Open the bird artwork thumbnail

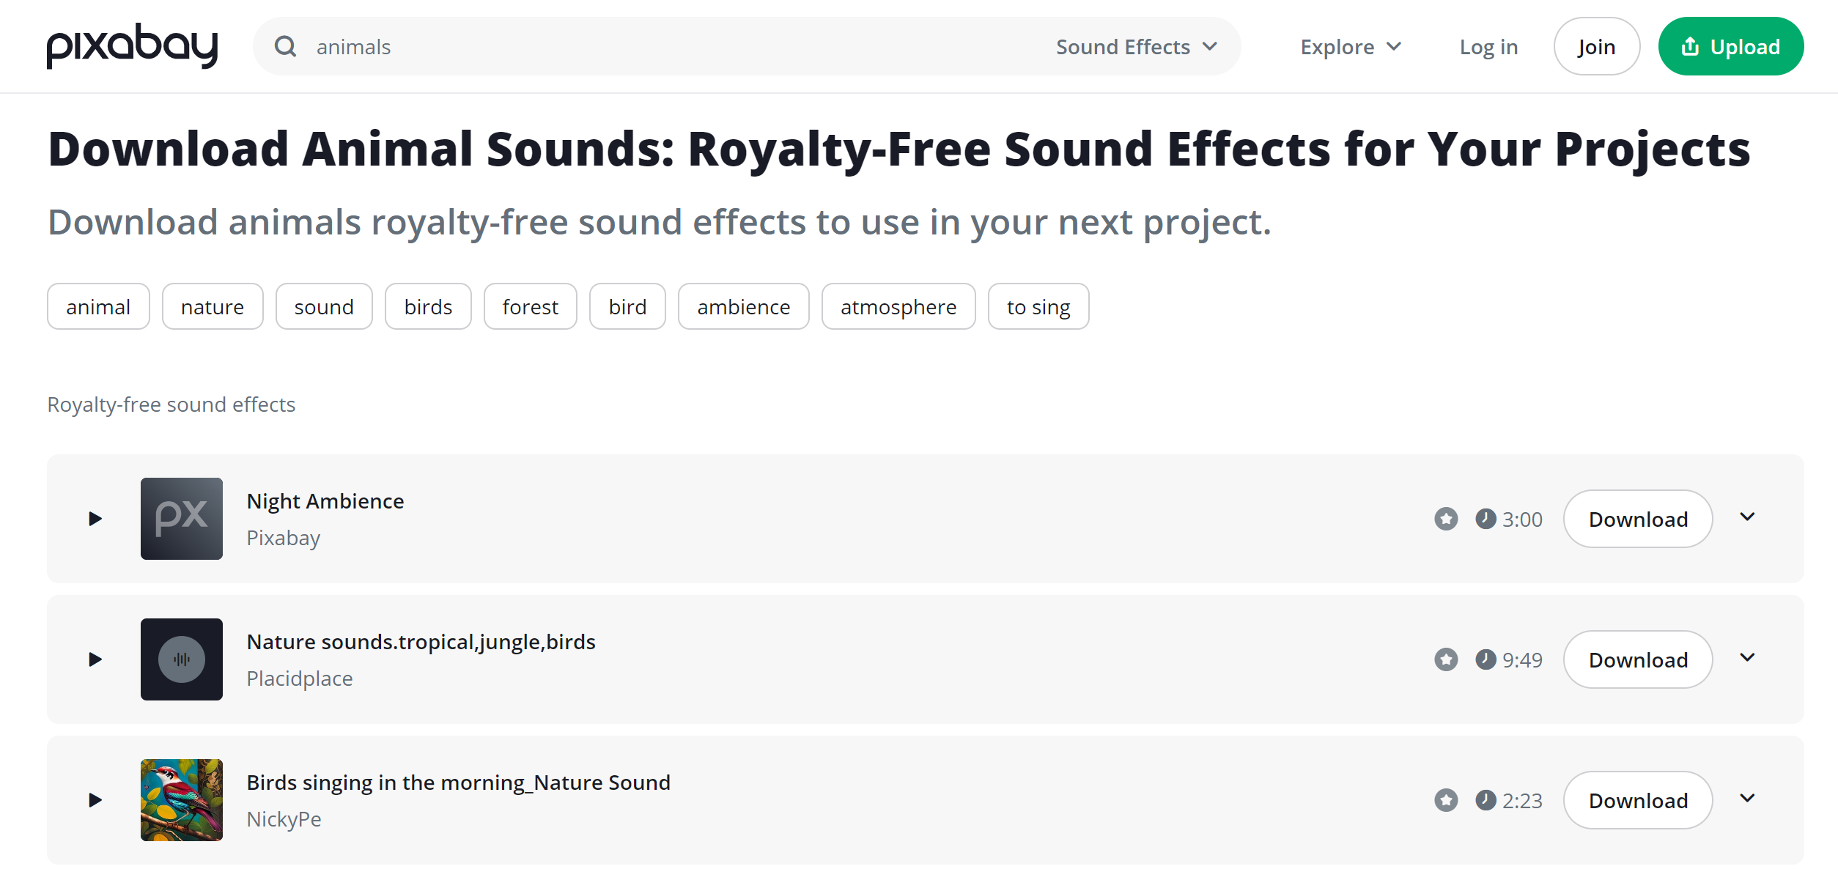tap(182, 800)
